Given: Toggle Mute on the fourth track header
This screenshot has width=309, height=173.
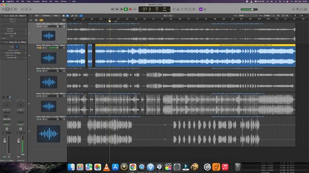Looking at the screenshot, I should point(38,96).
